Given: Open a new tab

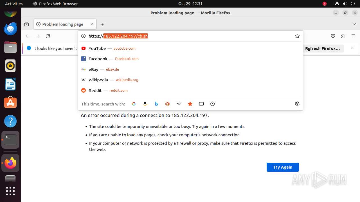Looking at the screenshot, I should [102, 24].
